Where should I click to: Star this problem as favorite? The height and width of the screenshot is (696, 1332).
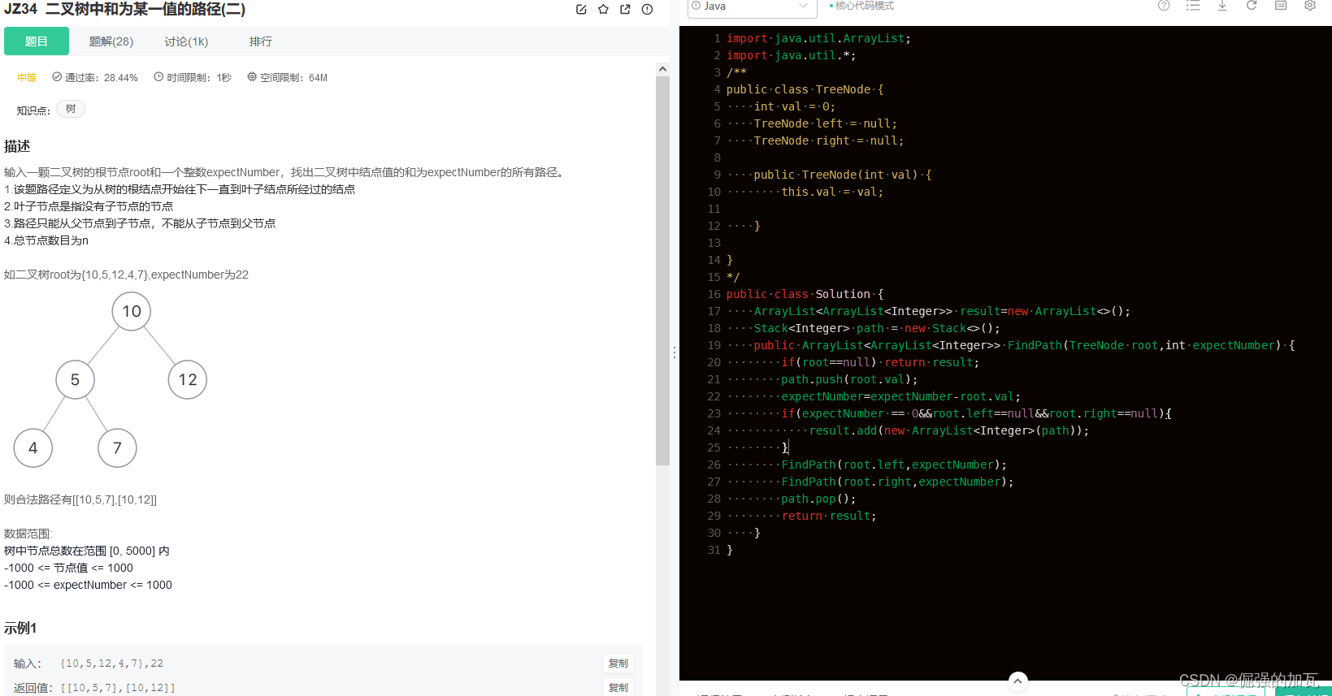coord(603,10)
